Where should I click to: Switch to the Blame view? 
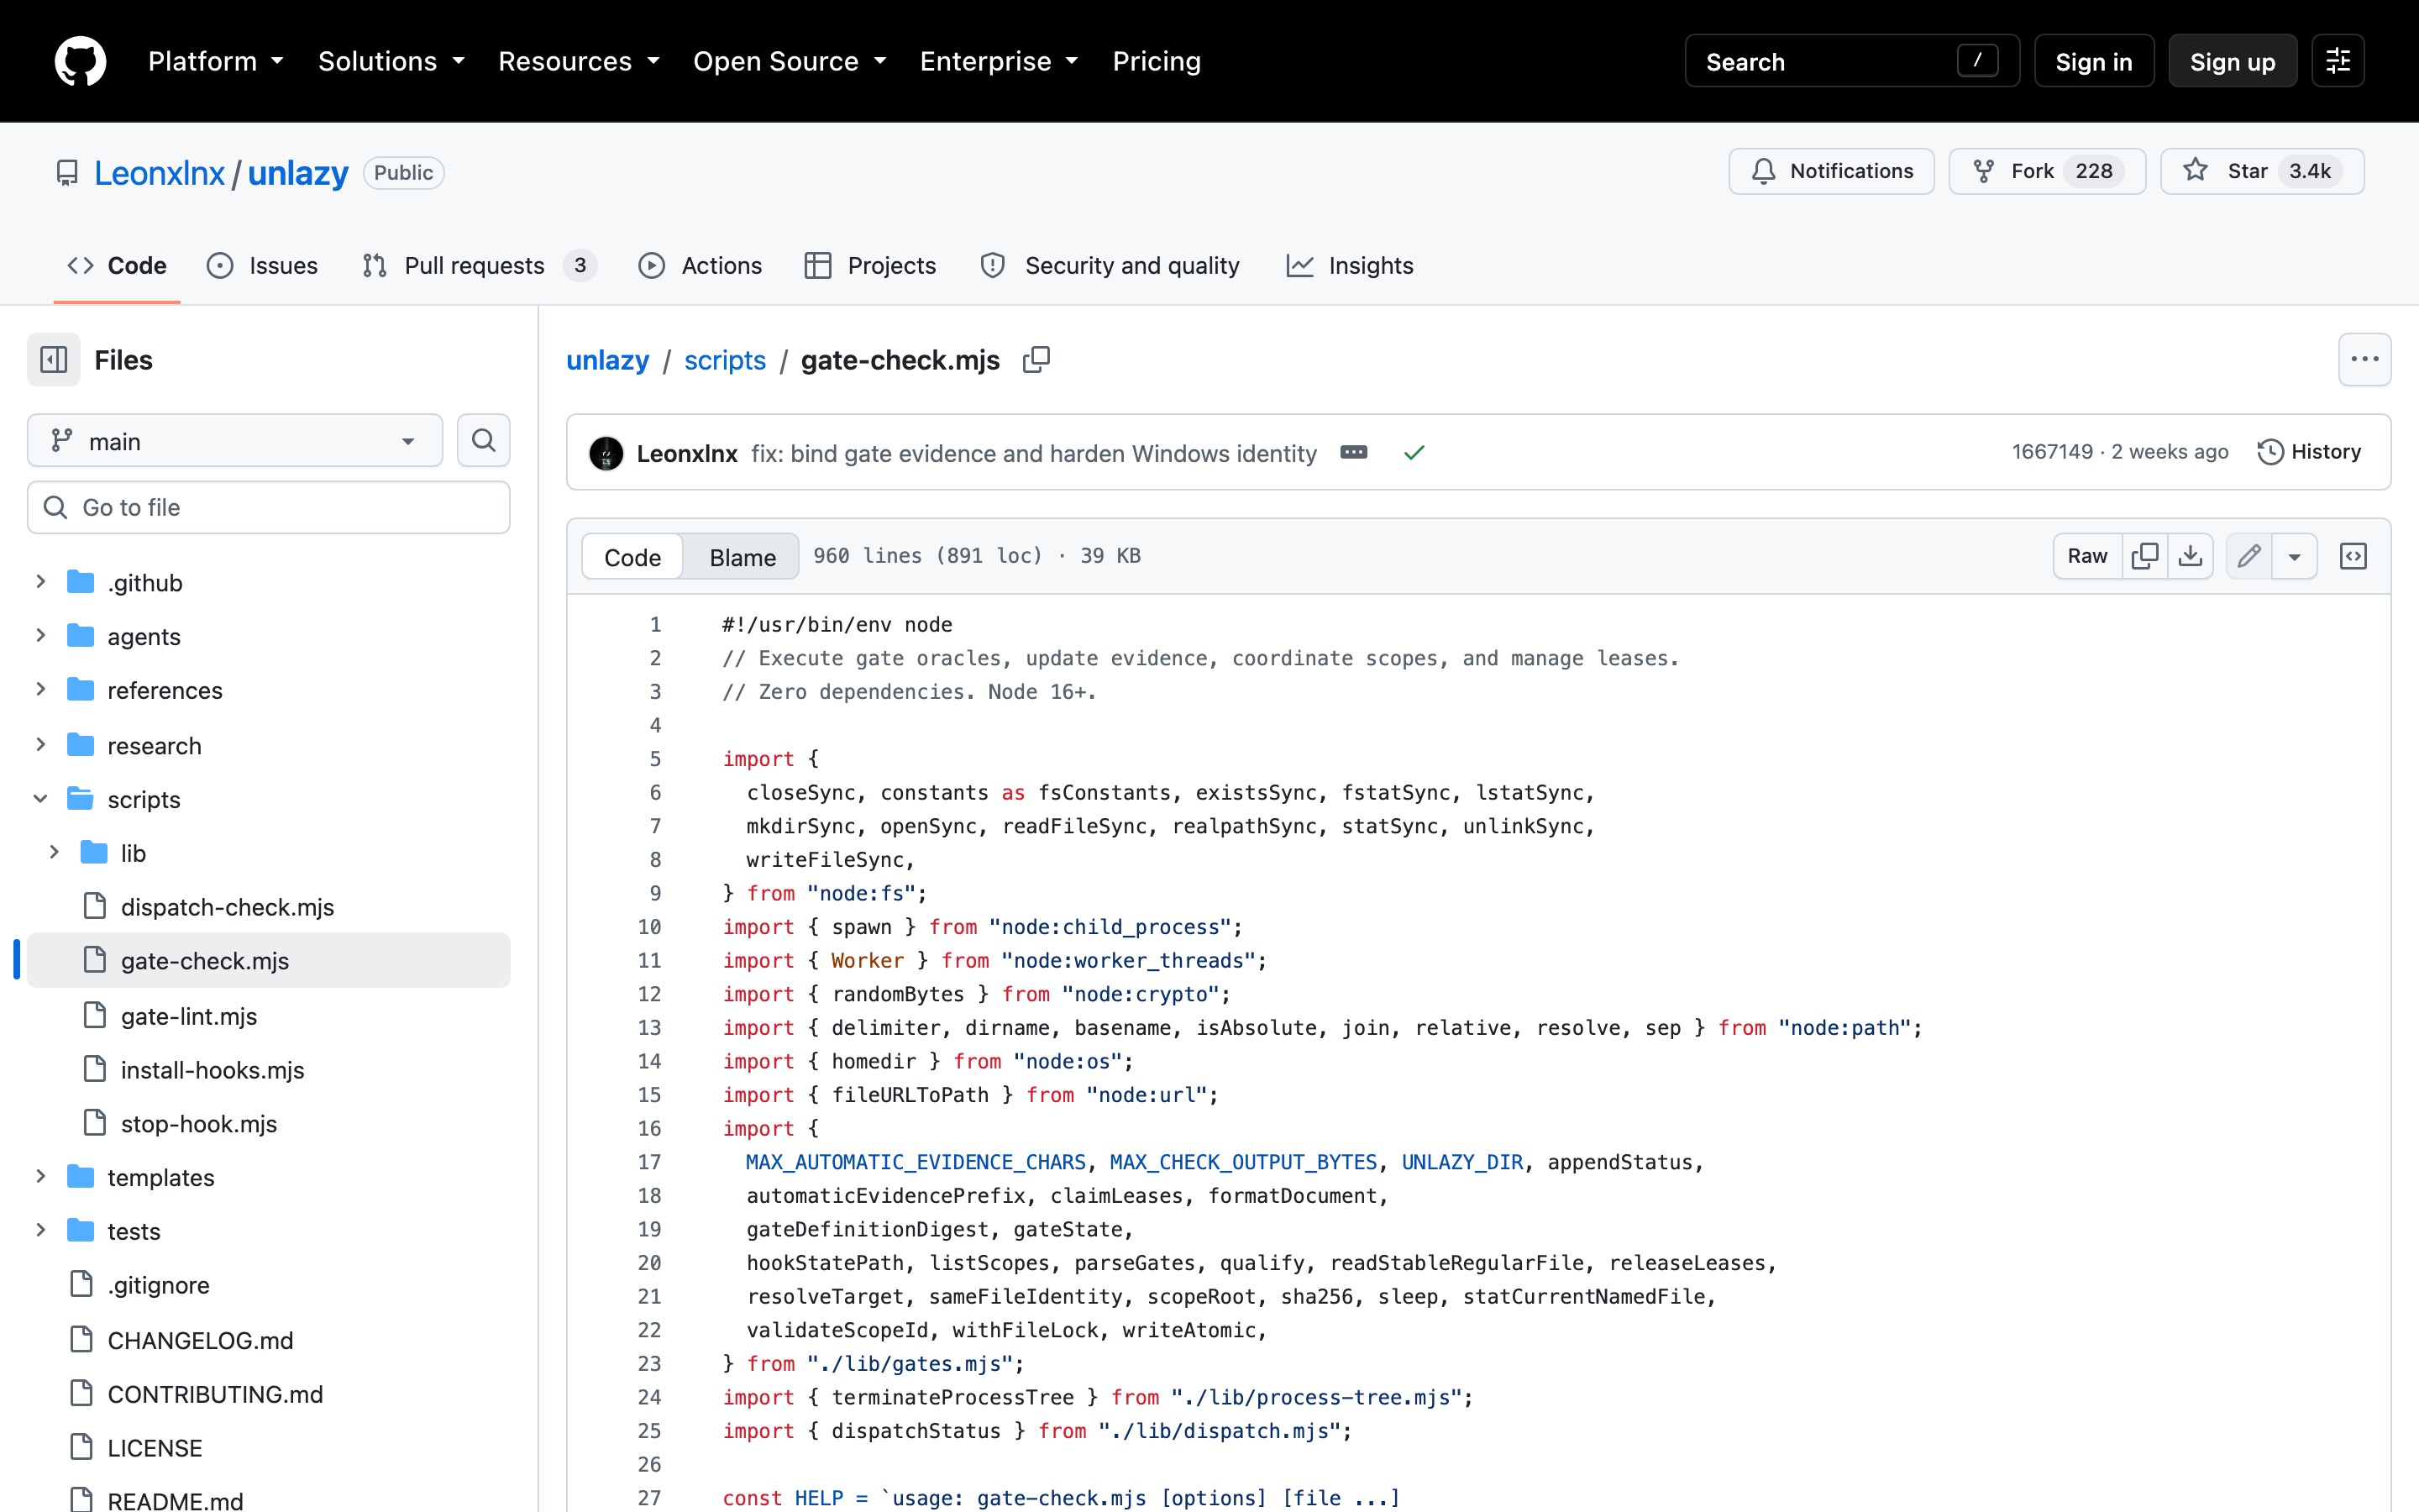click(742, 557)
